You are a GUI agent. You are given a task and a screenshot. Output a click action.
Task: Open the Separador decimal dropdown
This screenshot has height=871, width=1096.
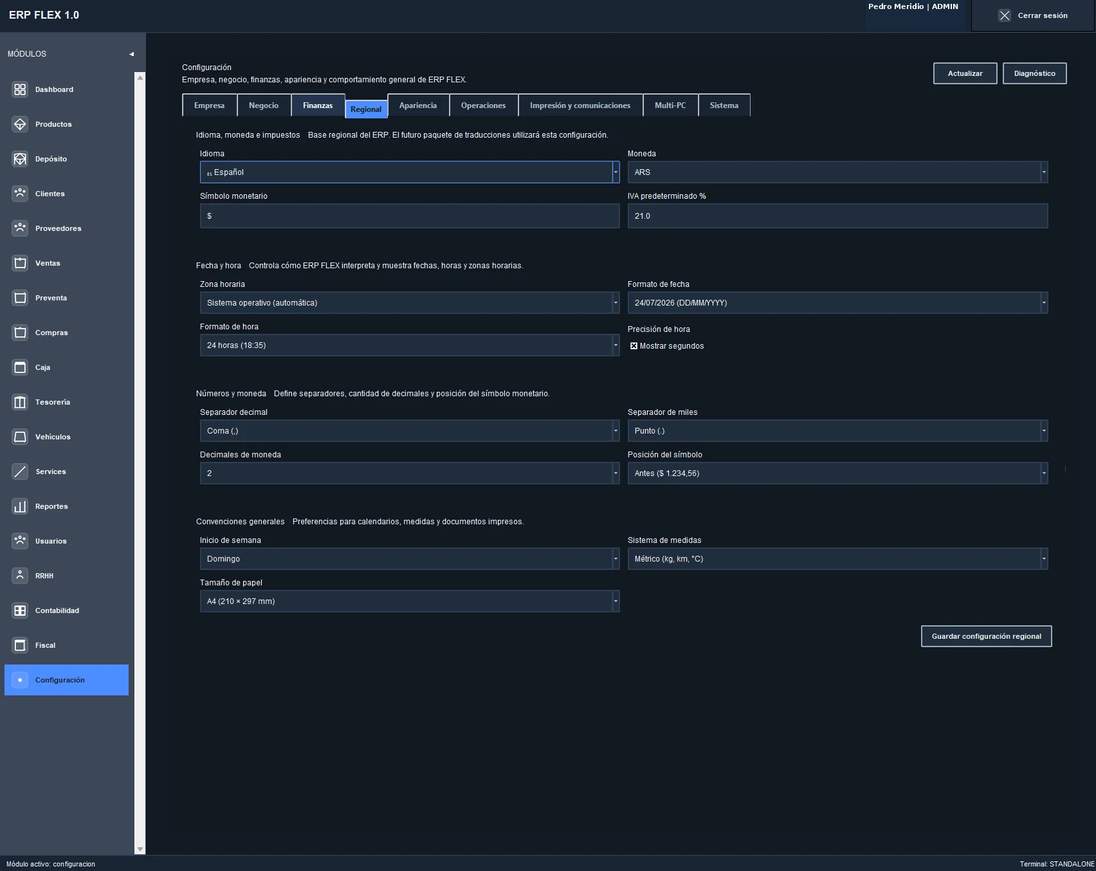click(410, 431)
